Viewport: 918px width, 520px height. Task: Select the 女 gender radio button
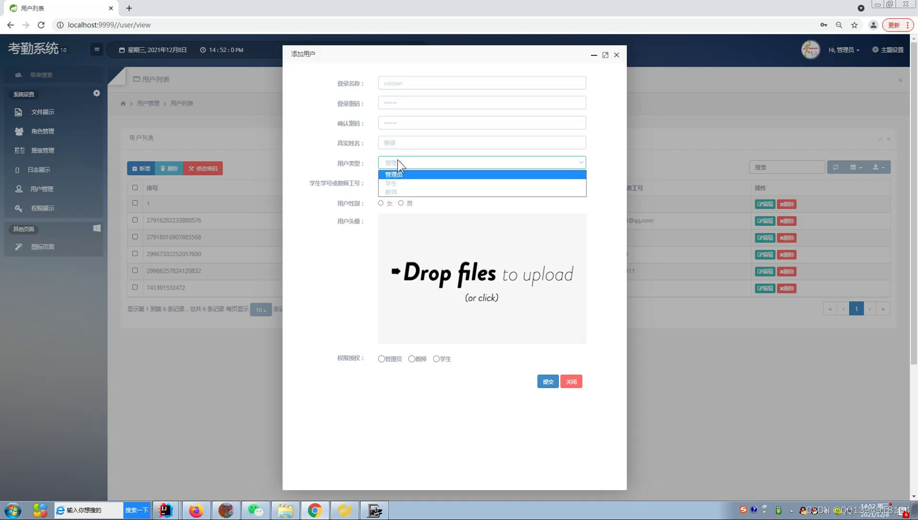coord(381,203)
